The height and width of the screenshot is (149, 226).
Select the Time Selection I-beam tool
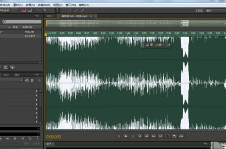pos(57,10)
